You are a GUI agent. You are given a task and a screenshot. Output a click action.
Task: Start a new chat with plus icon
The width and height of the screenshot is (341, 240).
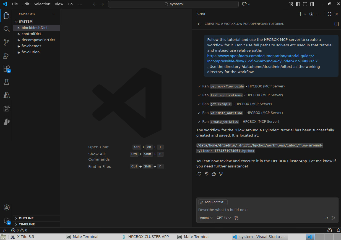[x=300, y=14]
